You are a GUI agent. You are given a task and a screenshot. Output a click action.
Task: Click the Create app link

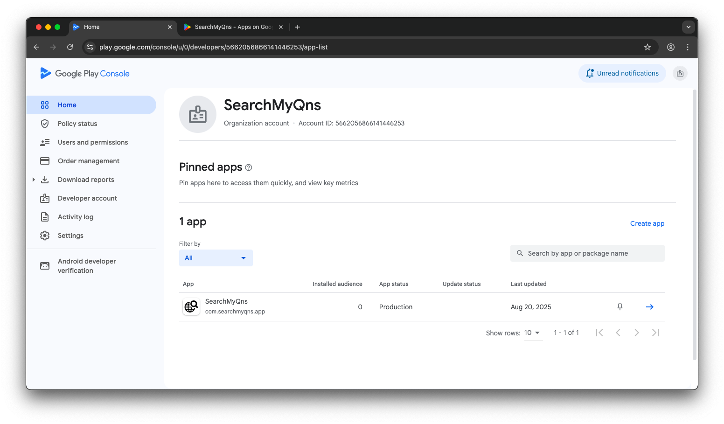(x=647, y=223)
